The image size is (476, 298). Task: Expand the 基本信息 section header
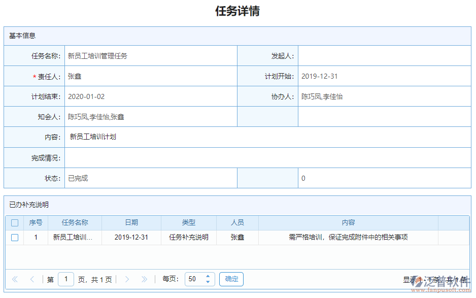(21, 36)
